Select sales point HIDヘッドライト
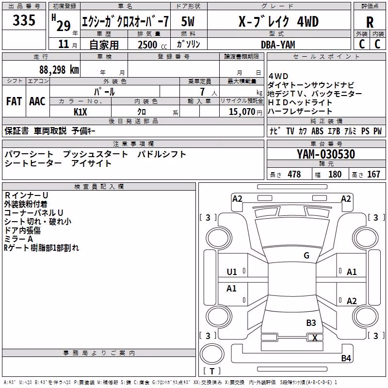This screenshot has width=388, height=388. coord(300,102)
